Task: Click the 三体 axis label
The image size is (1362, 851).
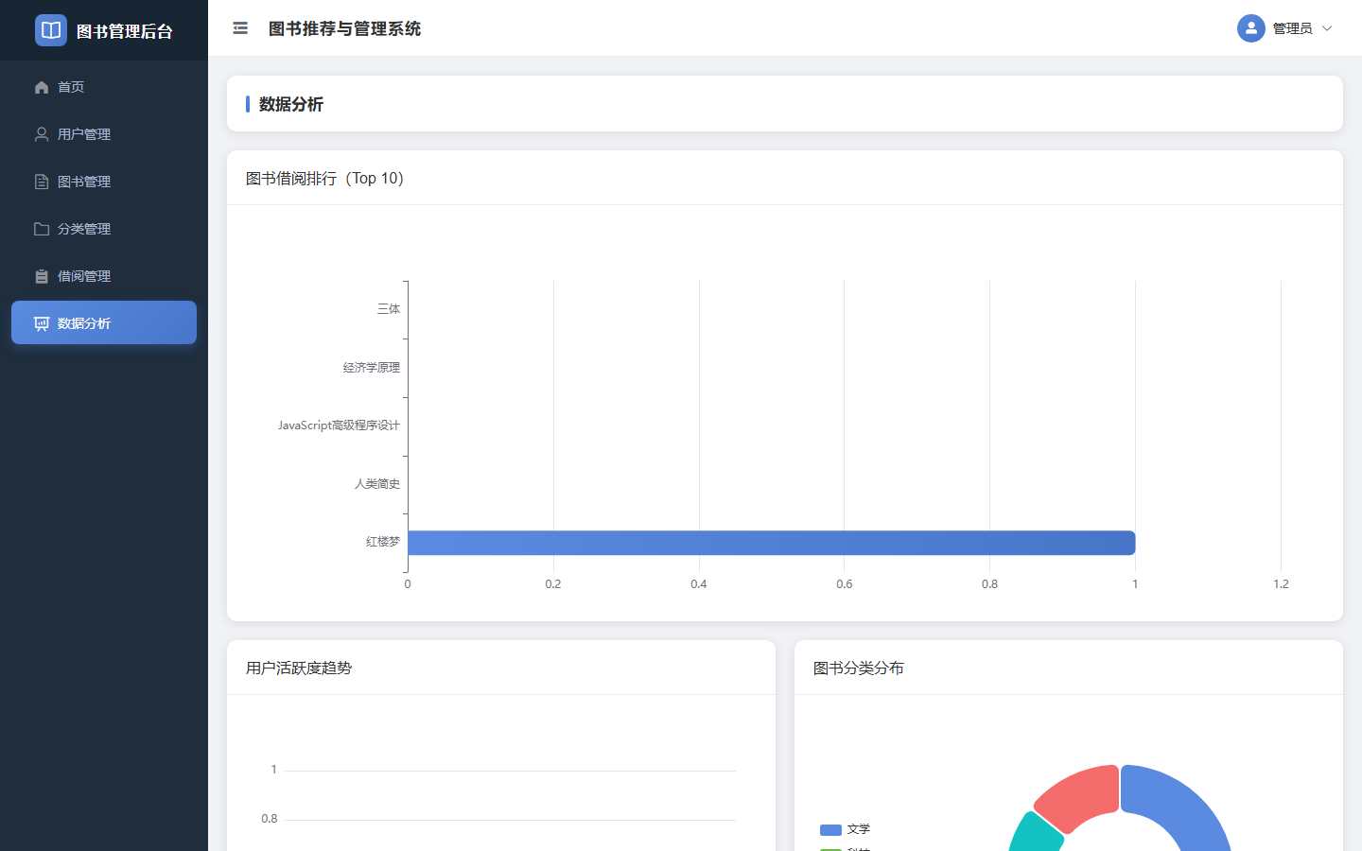Action: [389, 309]
